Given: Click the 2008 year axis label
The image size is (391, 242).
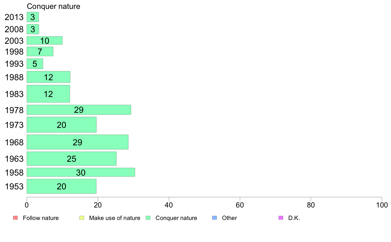Looking at the screenshot, I should pos(14,29).
